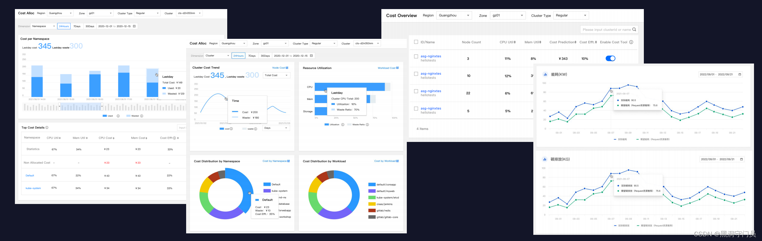Open Default namespace link in Top Cost Details
This screenshot has width=762, height=241.
pyautogui.click(x=30, y=176)
